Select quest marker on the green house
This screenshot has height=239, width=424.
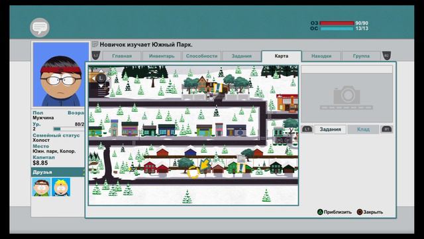240,168
